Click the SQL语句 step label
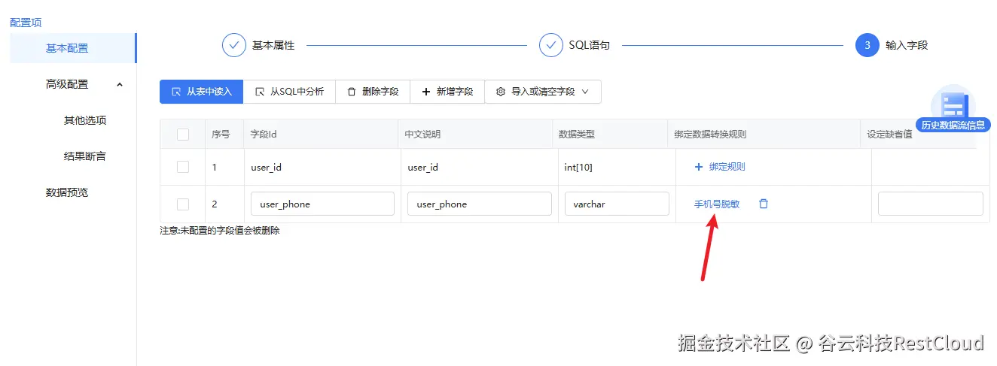 [x=589, y=45]
